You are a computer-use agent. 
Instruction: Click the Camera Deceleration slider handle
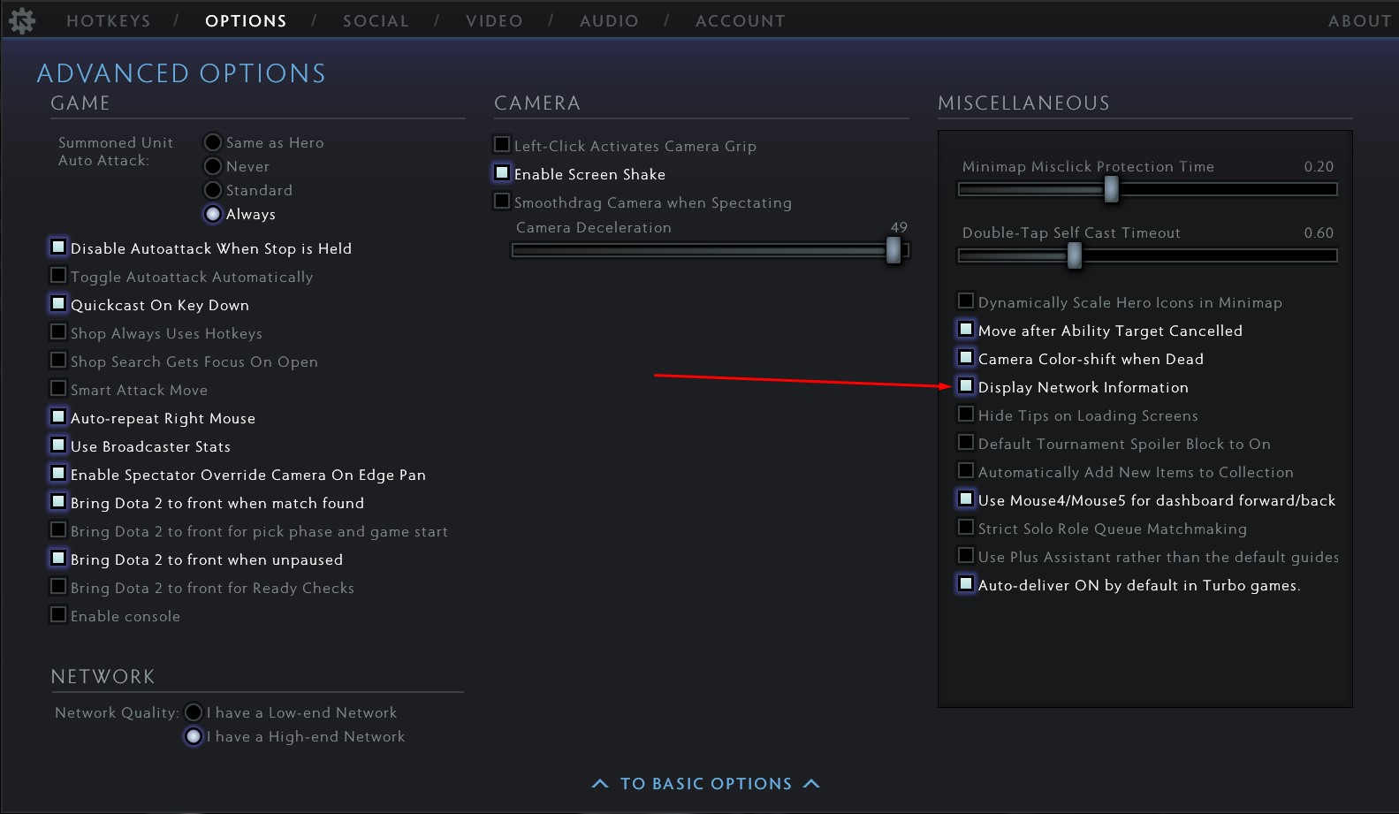click(893, 250)
